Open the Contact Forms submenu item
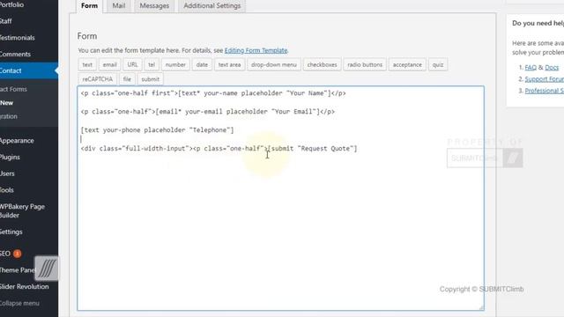This screenshot has height=317, width=564. point(13,89)
